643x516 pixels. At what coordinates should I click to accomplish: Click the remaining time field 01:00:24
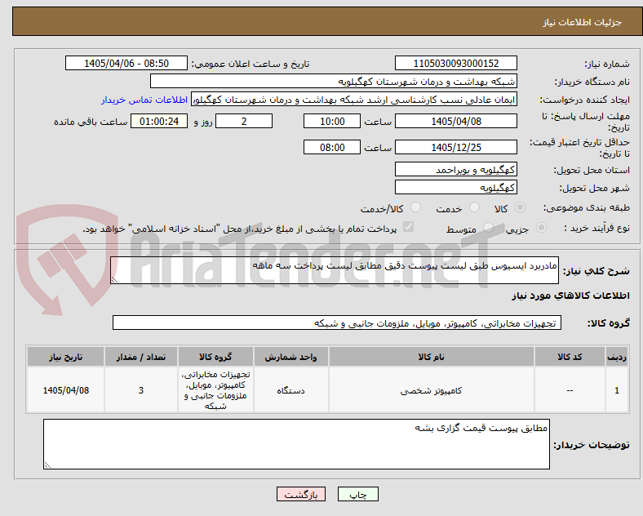click(x=159, y=121)
